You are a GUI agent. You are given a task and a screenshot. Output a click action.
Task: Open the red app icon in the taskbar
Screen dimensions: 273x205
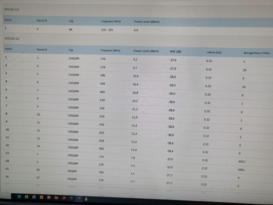tap(64, 198)
